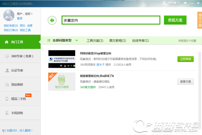The height and width of the screenshot is (135, 202).
Task: Click the list icon beside 全部问题类型
Action: (x=49, y=40)
